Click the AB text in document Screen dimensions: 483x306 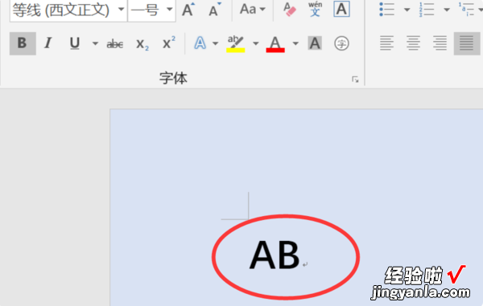tap(275, 255)
